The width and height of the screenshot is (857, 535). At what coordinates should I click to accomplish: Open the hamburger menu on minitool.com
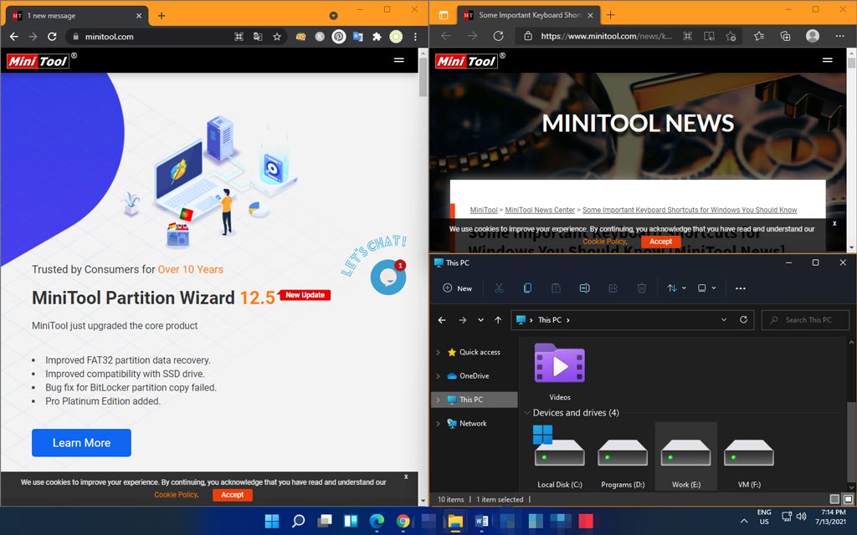pyautogui.click(x=399, y=60)
